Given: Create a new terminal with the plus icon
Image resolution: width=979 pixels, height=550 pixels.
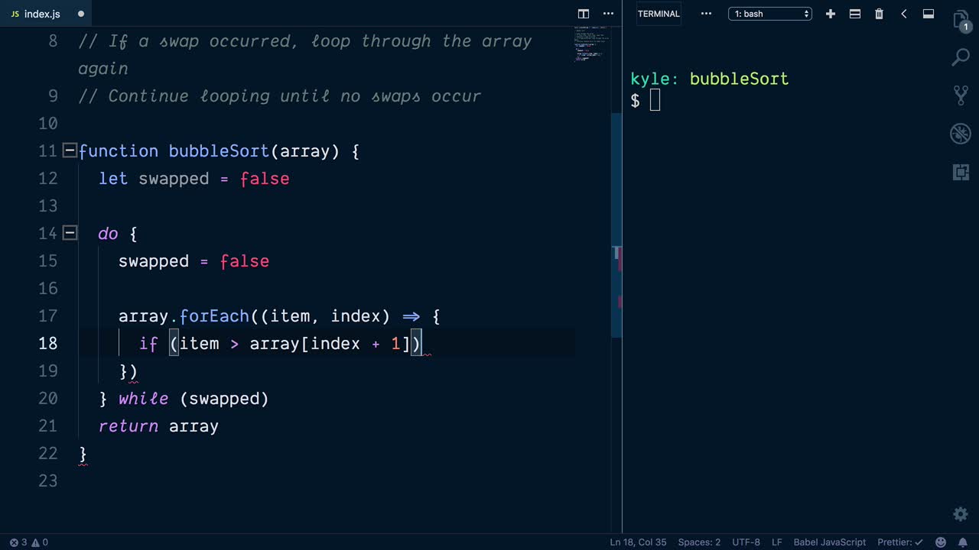Looking at the screenshot, I should coord(831,14).
